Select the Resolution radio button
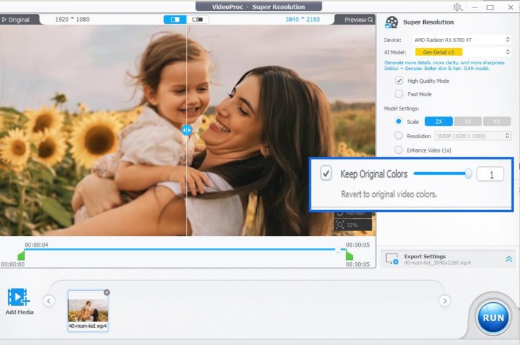The height and width of the screenshot is (345, 520). coord(399,136)
